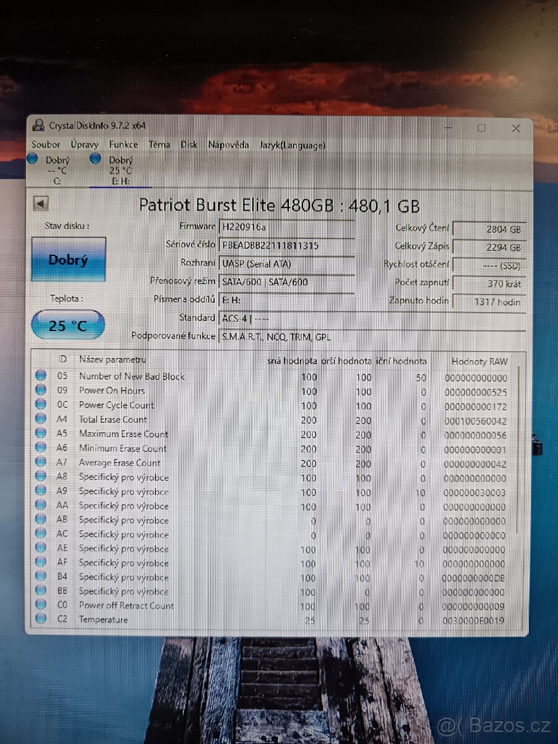The height and width of the screenshot is (744, 558).
Task: Click the CrystalDiskInfo icon in the title bar
Action: [x=37, y=125]
